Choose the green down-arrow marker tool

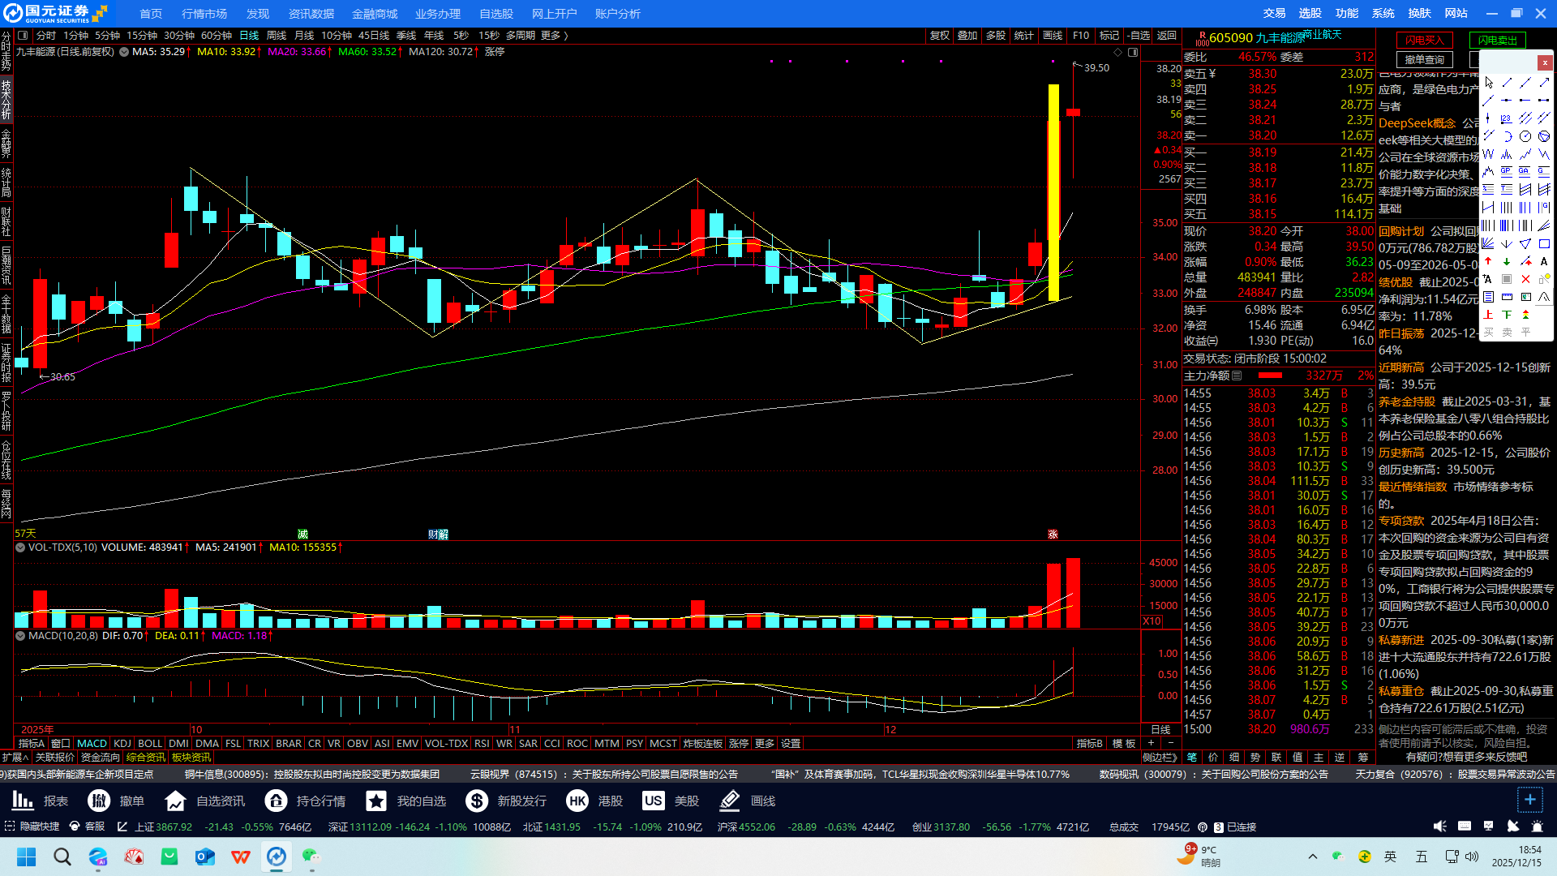coord(1507,261)
